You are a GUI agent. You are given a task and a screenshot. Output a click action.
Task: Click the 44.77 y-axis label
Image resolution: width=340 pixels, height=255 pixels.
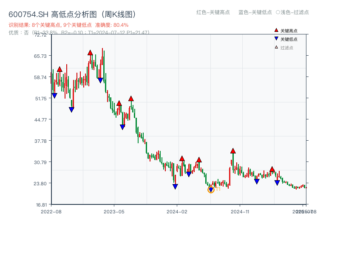(x=40, y=120)
